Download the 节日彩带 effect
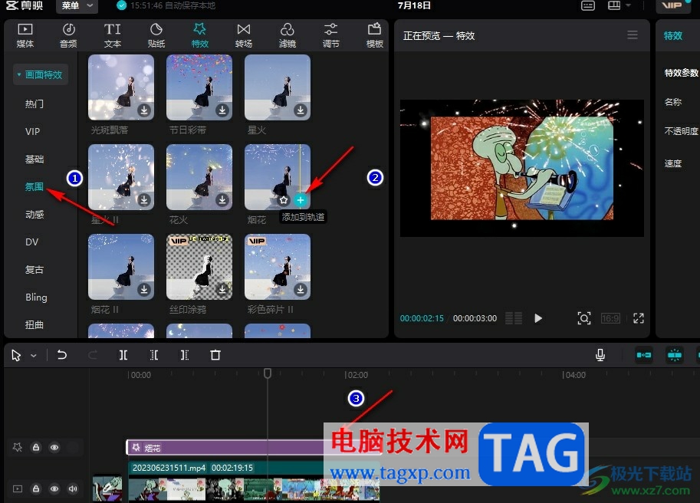 (x=222, y=110)
